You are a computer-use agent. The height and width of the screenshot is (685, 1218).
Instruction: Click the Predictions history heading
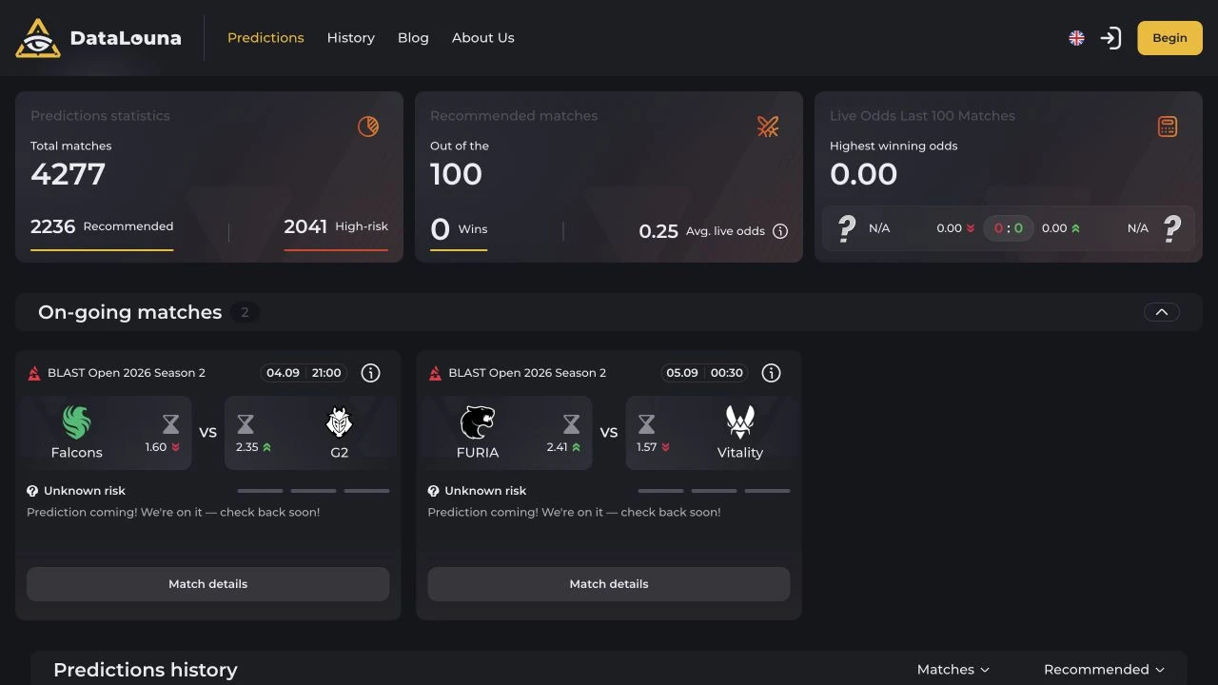[x=146, y=670]
